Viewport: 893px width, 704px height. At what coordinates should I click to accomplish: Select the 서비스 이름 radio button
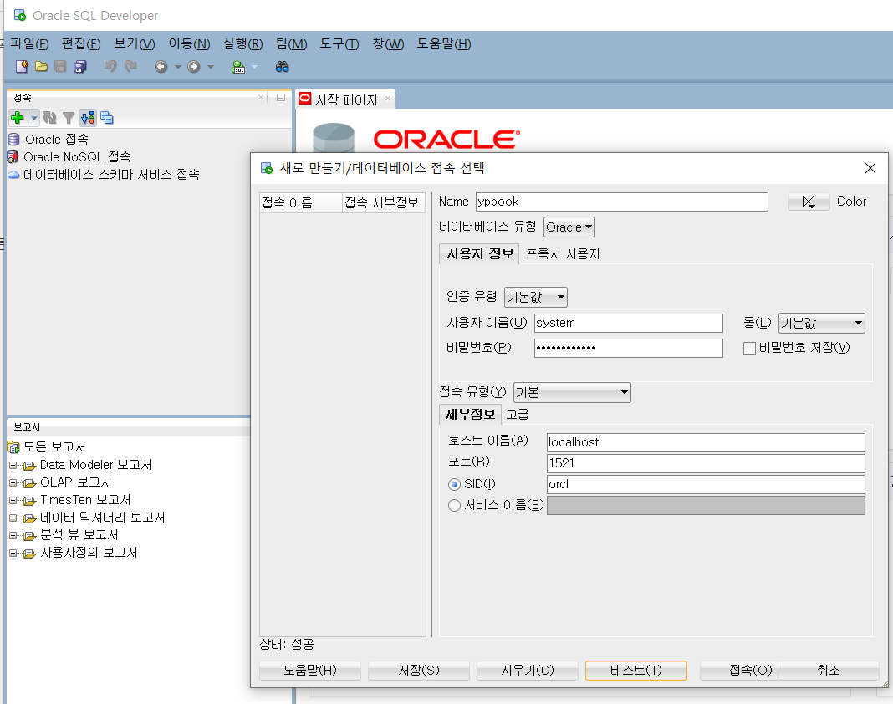(x=454, y=505)
